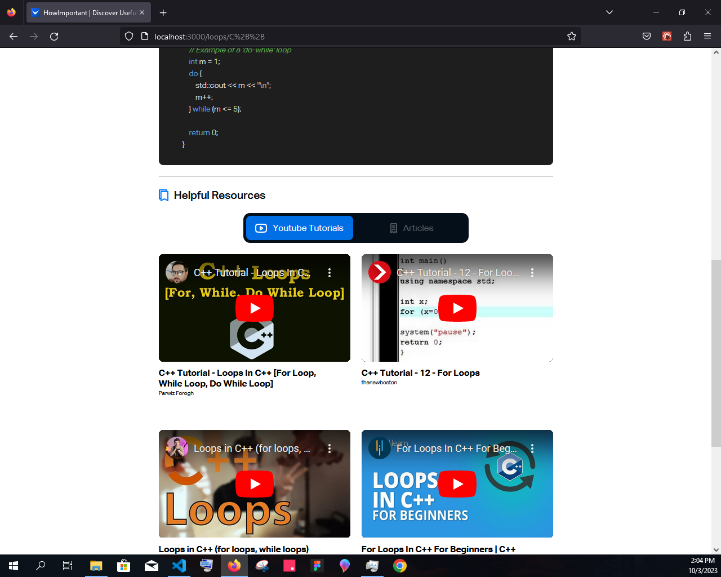Screen dimensions: 721x577
Task: Click caption 'C++ Tutorial - 12 - For Loops'
Action: (x=421, y=373)
